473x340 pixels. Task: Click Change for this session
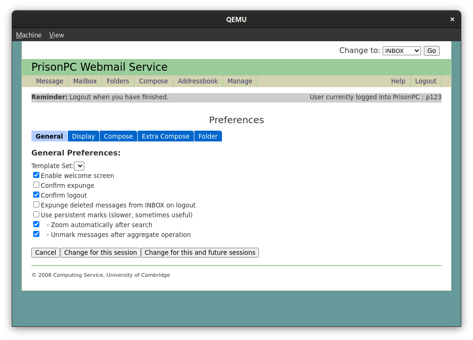100,252
